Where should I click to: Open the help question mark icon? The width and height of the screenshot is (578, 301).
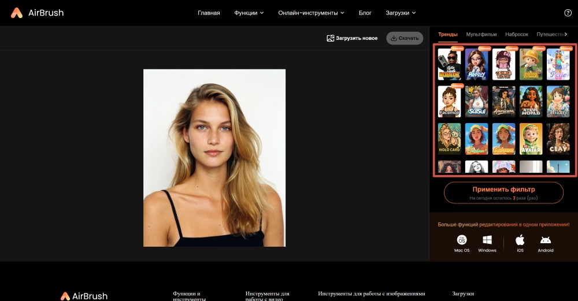(x=567, y=13)
